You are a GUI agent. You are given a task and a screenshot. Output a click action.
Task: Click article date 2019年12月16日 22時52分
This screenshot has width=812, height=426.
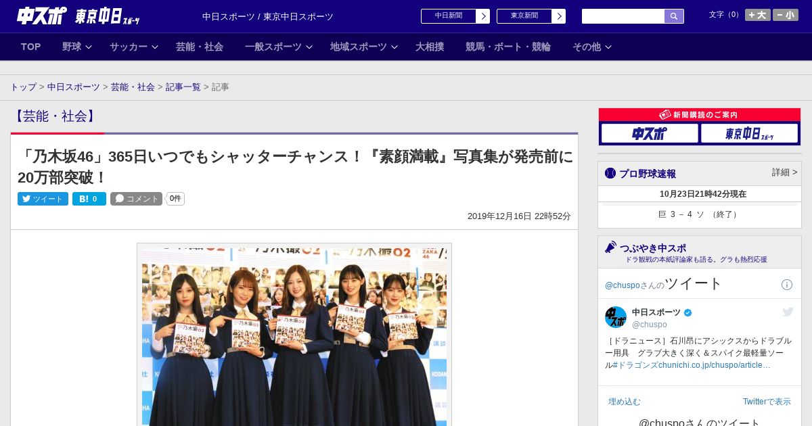coord(519,216)
